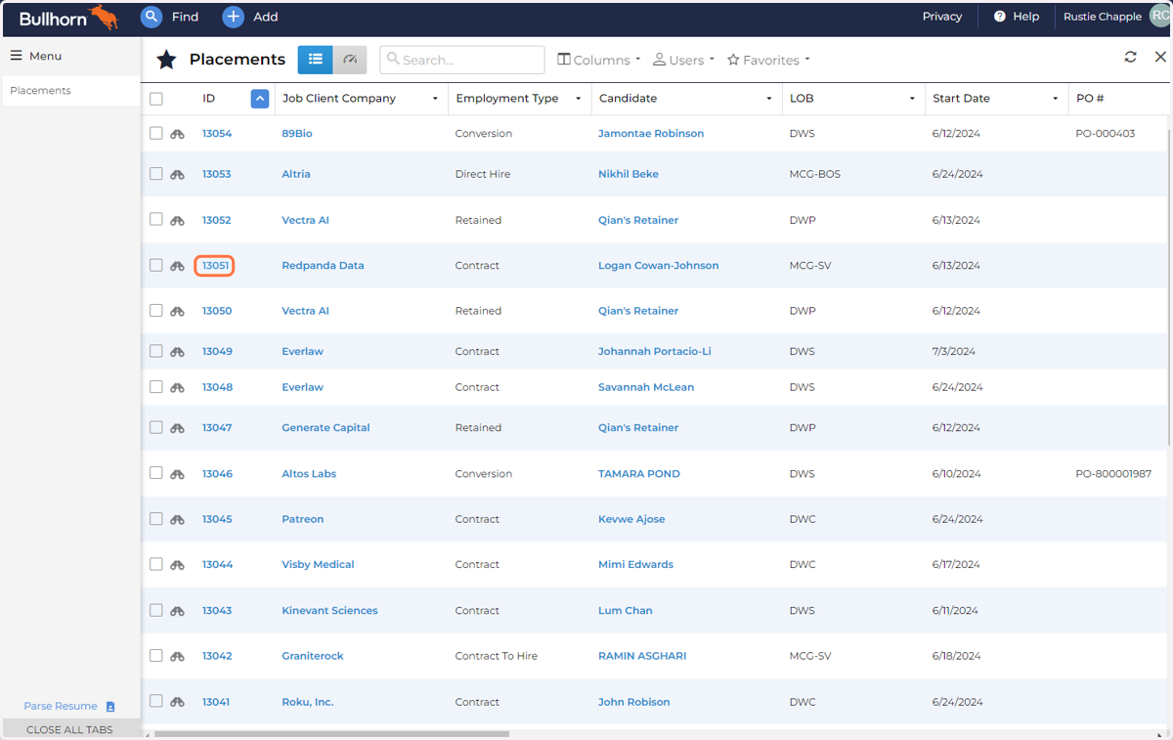Focus the Search input field
Screen dimensions: 1173x740
point(462,60)
